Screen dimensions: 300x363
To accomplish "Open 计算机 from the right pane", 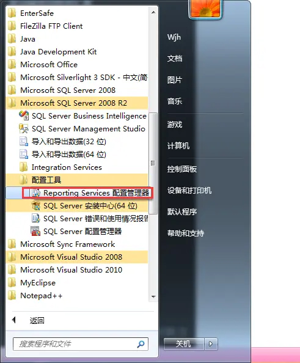I will click(x=178, y=146).
